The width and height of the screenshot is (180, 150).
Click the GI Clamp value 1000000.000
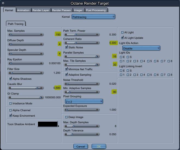[53, 98]
